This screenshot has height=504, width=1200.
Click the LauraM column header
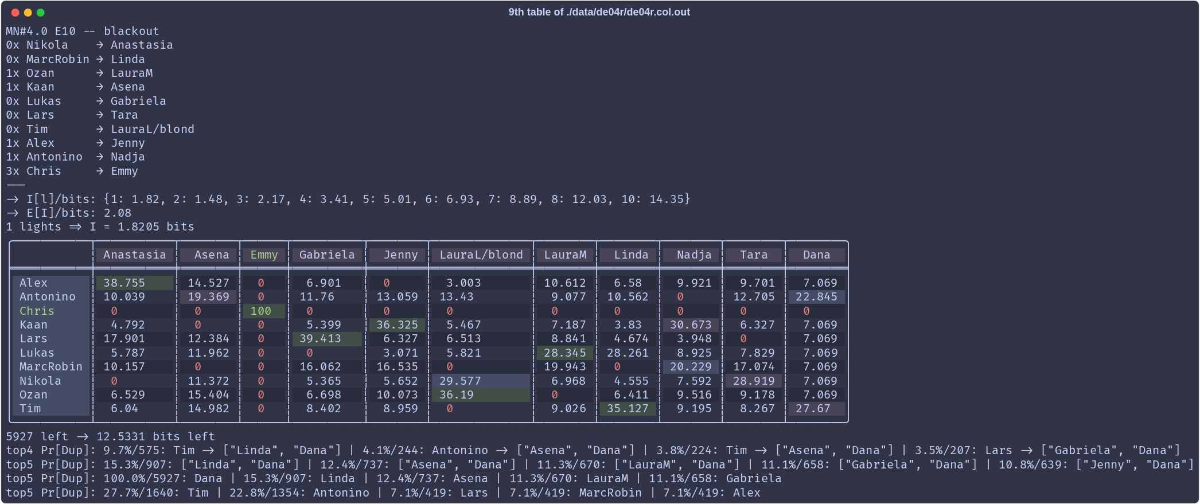point(565,255)
